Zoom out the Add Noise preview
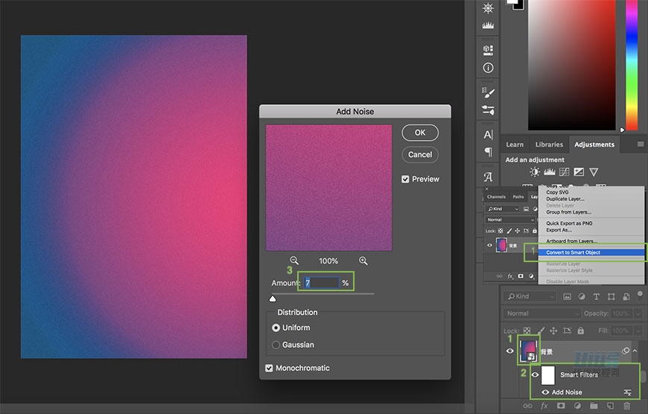The width and height of the screenshot is (648, 414). pos(294,261)
